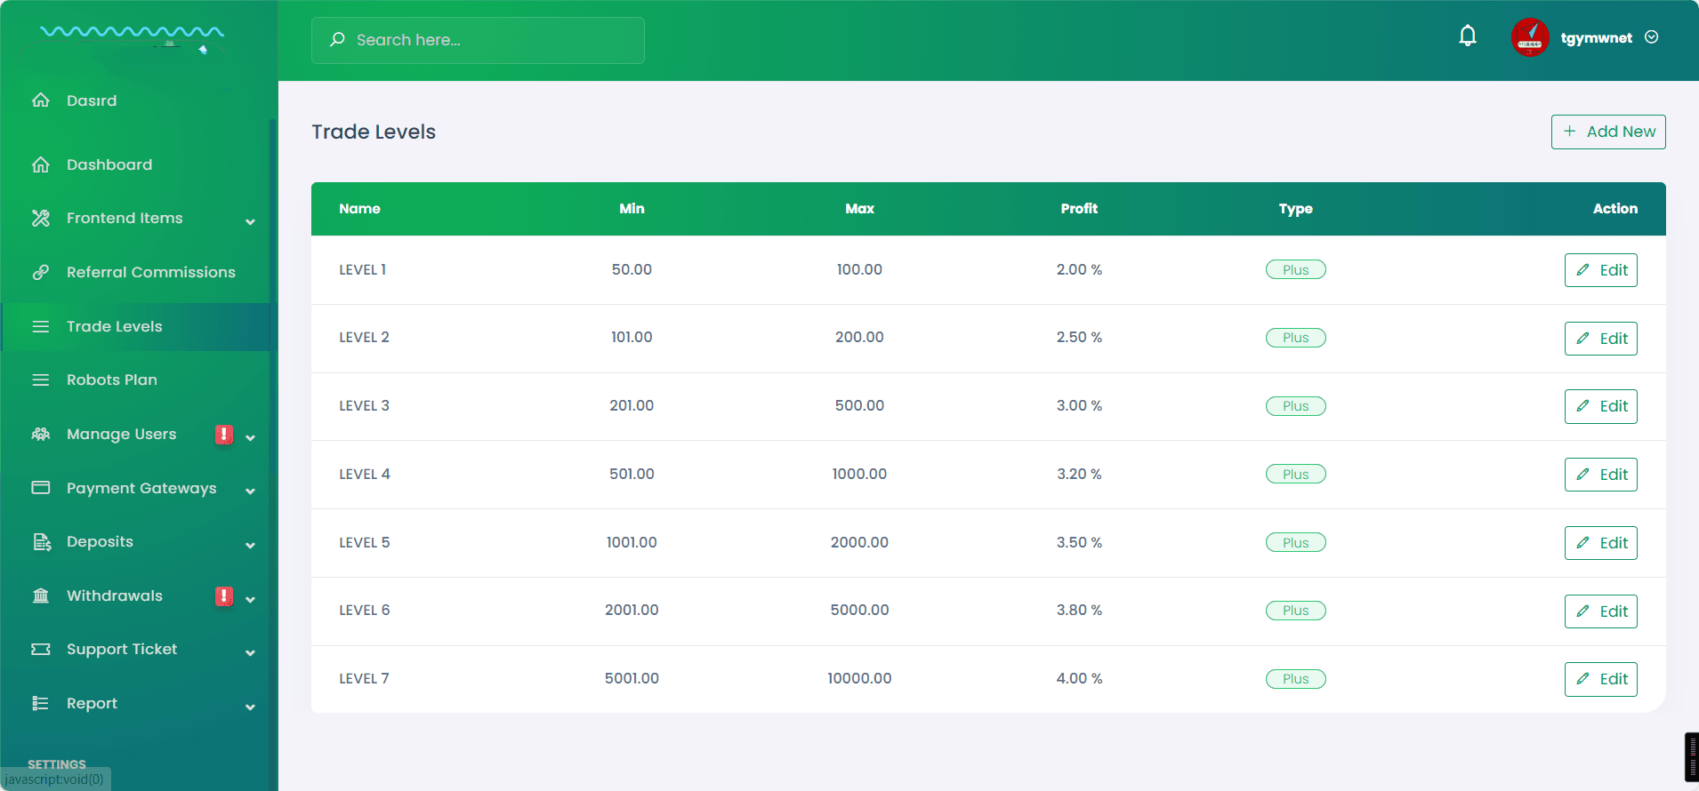This screenshot has height=791, width=1699.
Task: Click the Frontend Items tools icon
Action: pos(41,218)
